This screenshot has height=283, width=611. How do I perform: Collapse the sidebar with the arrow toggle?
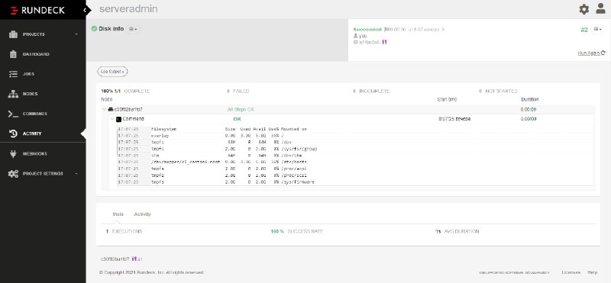click(x=85, y=10)
